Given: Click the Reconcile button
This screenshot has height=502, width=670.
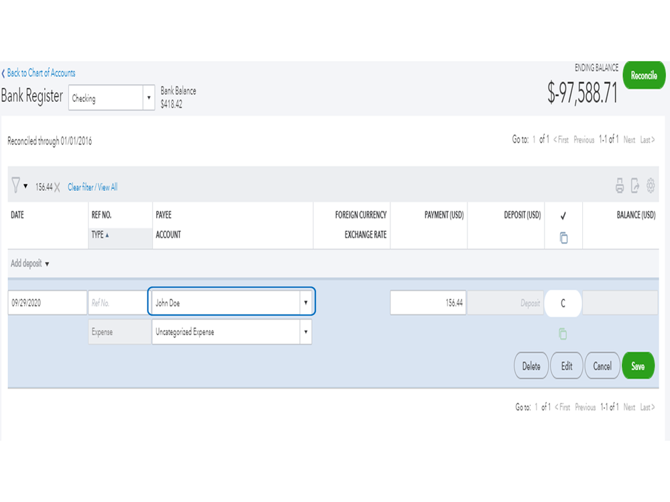Looking at the screenshot, I should pyautogui.click(x=643, y=76).
